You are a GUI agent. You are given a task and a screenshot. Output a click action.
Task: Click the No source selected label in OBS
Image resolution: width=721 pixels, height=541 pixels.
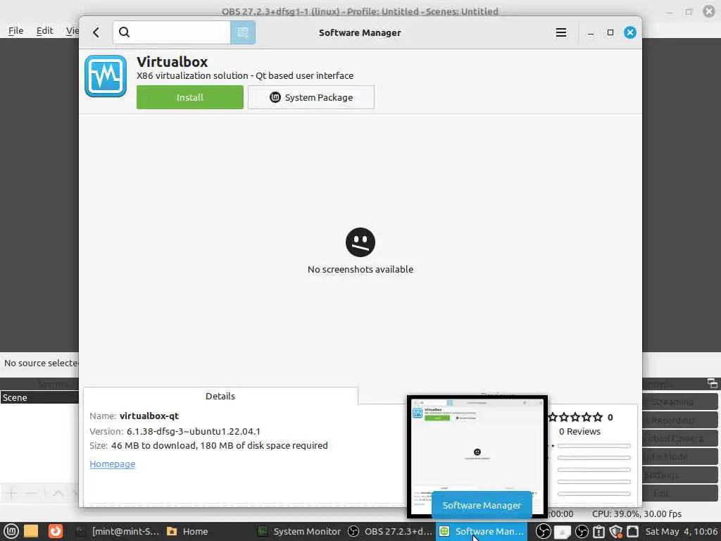(41, 363)
